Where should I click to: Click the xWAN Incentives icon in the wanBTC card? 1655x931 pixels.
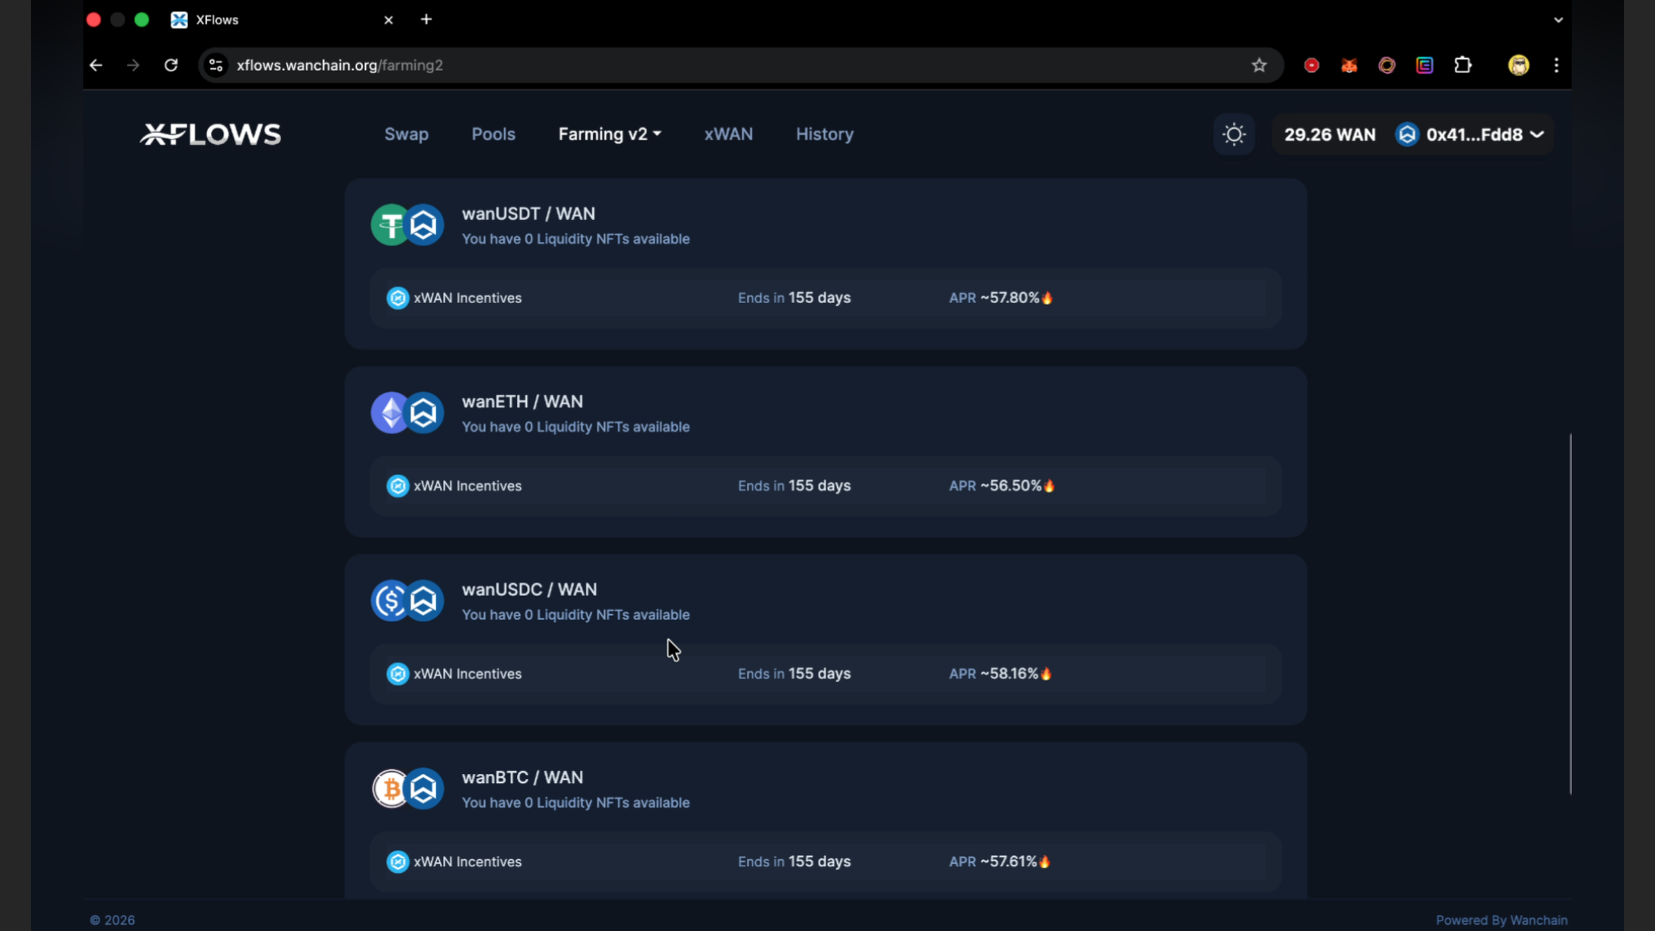point(398,862)
